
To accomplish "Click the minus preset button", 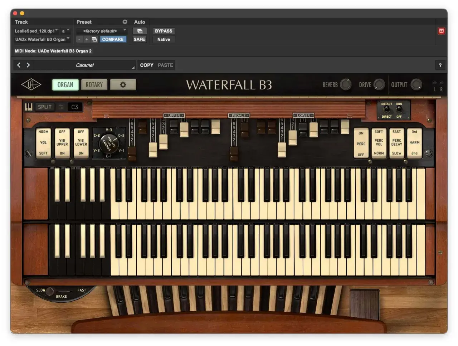I will (x=79, y=39).
